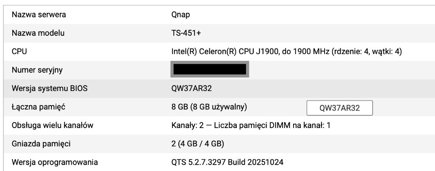Click the Gniazda pamięci label
435x171 pixels.
pos(41,144)
